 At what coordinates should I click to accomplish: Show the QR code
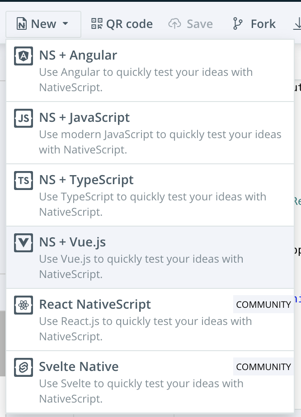(122, 24)
